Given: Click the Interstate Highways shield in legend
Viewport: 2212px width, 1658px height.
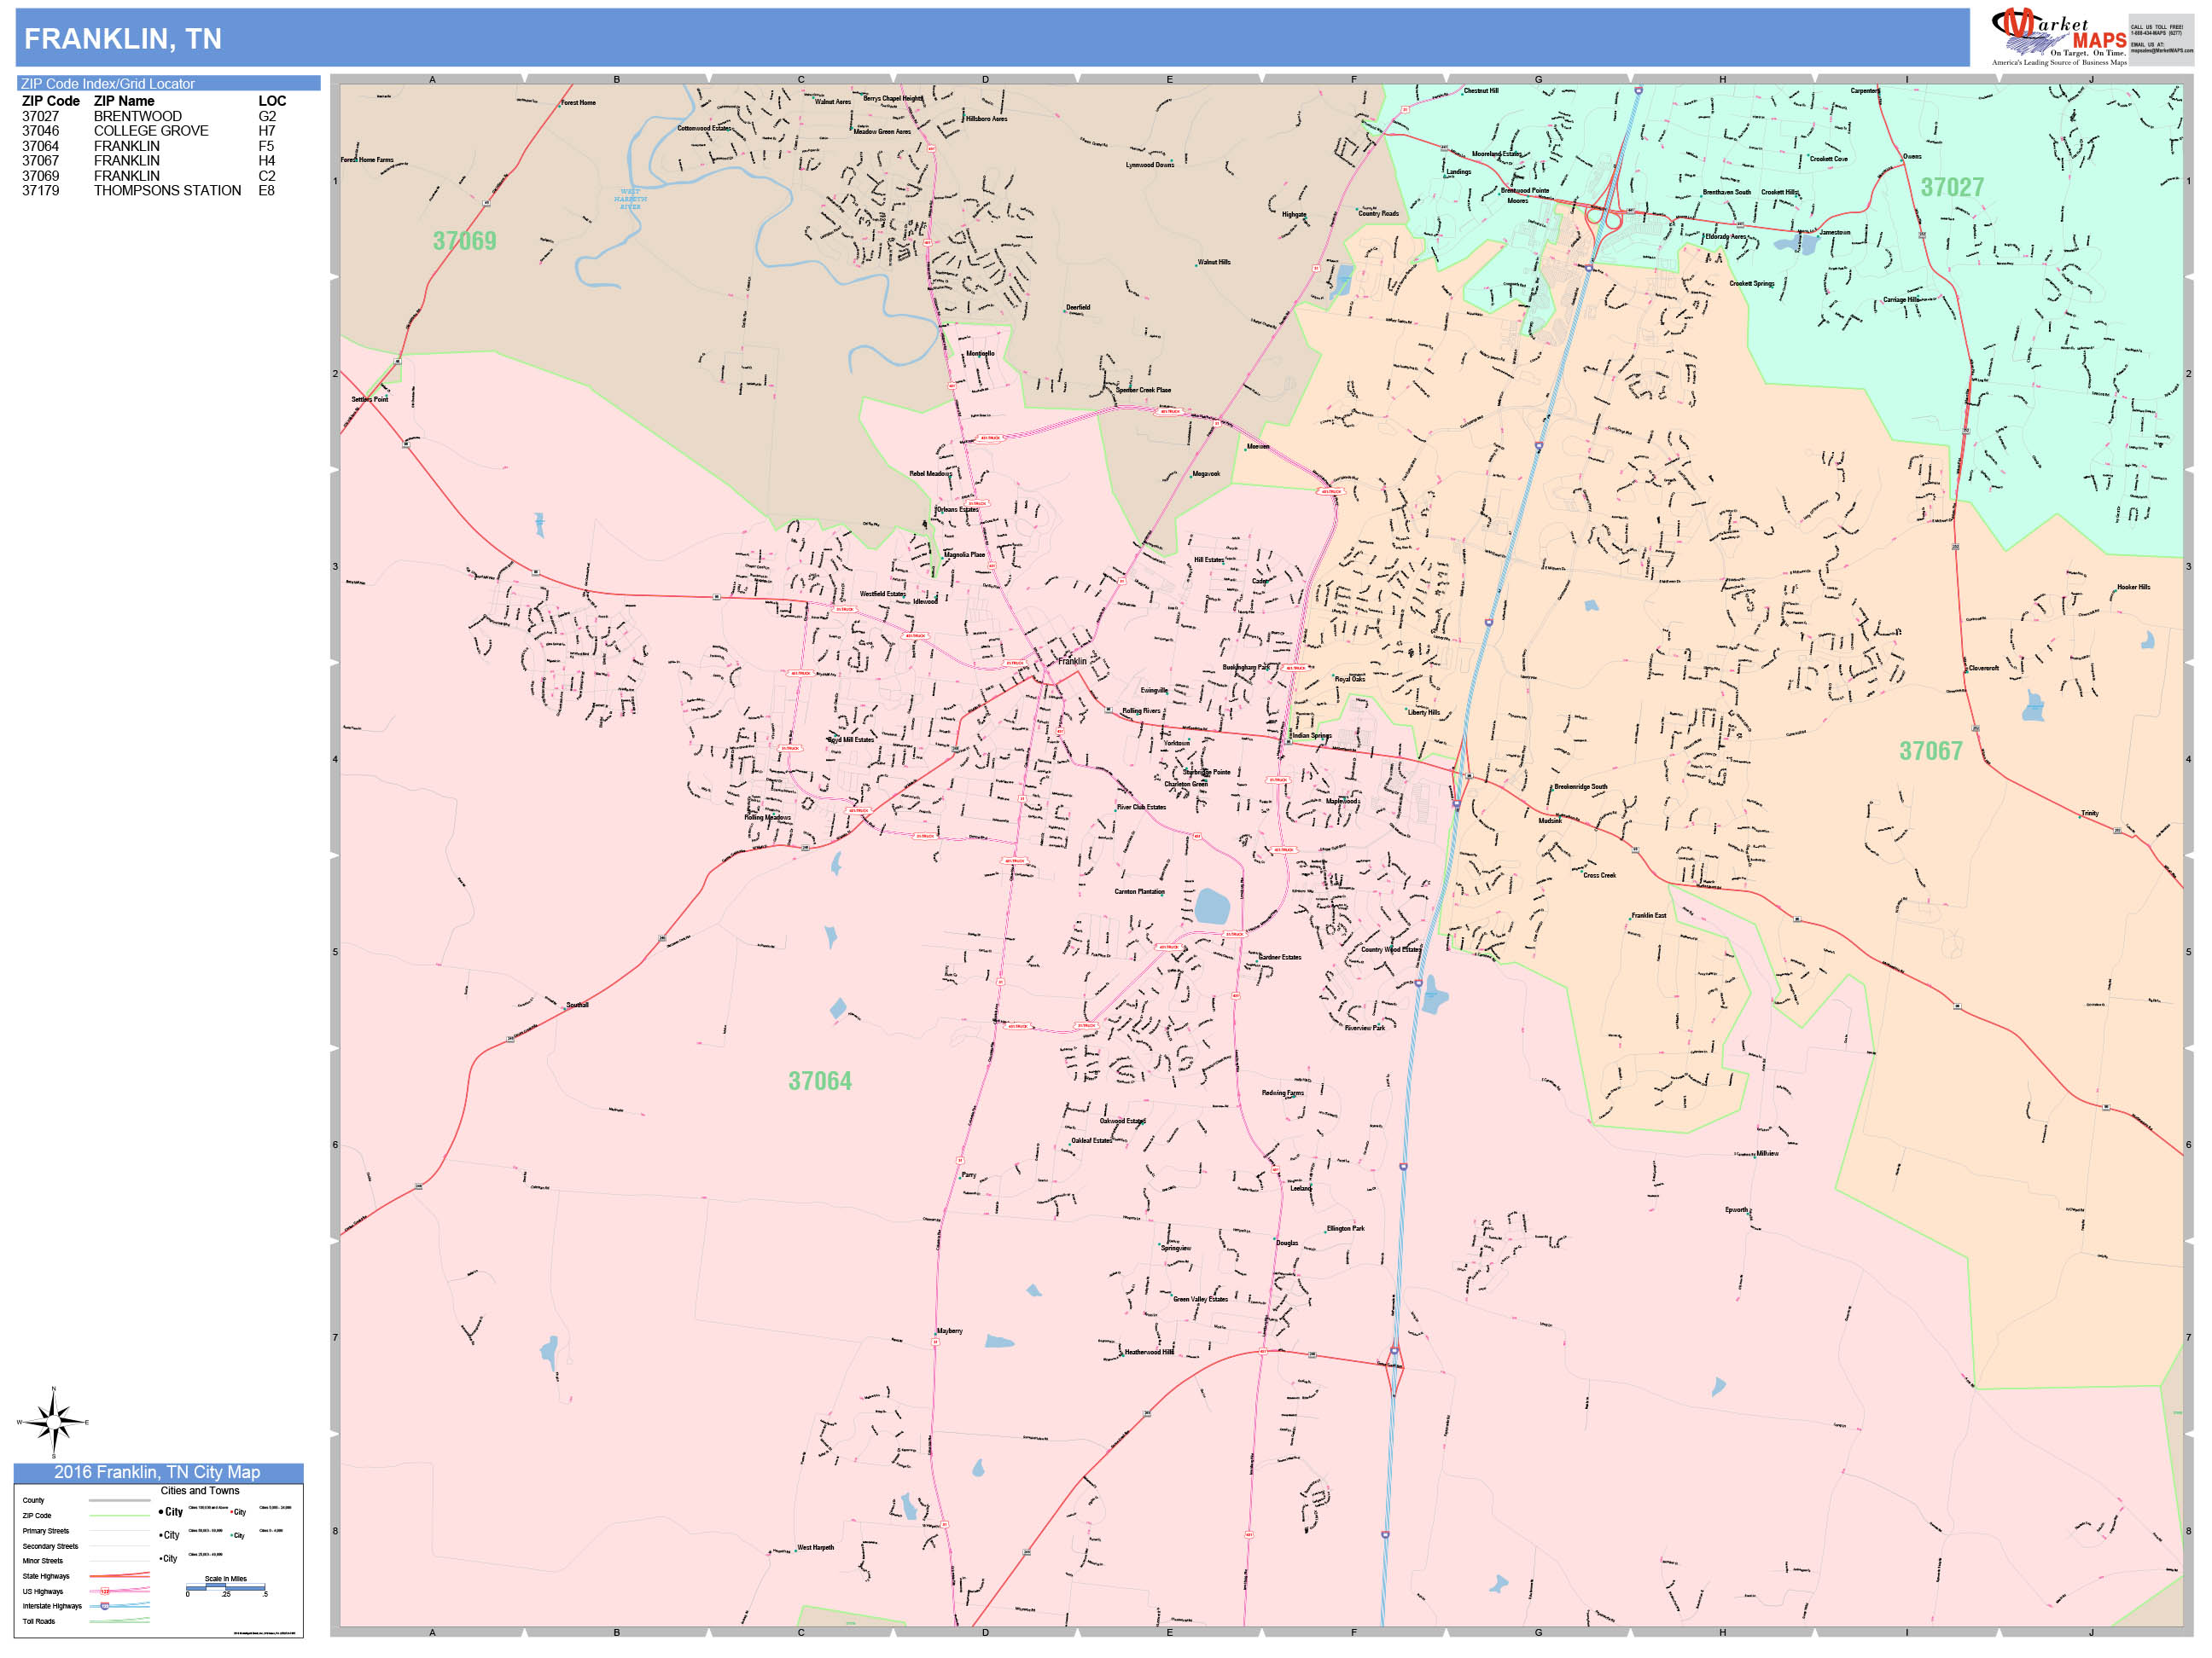Looking at the screenshot, I should pos(105,1606).
